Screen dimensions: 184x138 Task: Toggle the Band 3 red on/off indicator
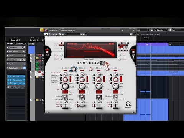click(99, 71)
